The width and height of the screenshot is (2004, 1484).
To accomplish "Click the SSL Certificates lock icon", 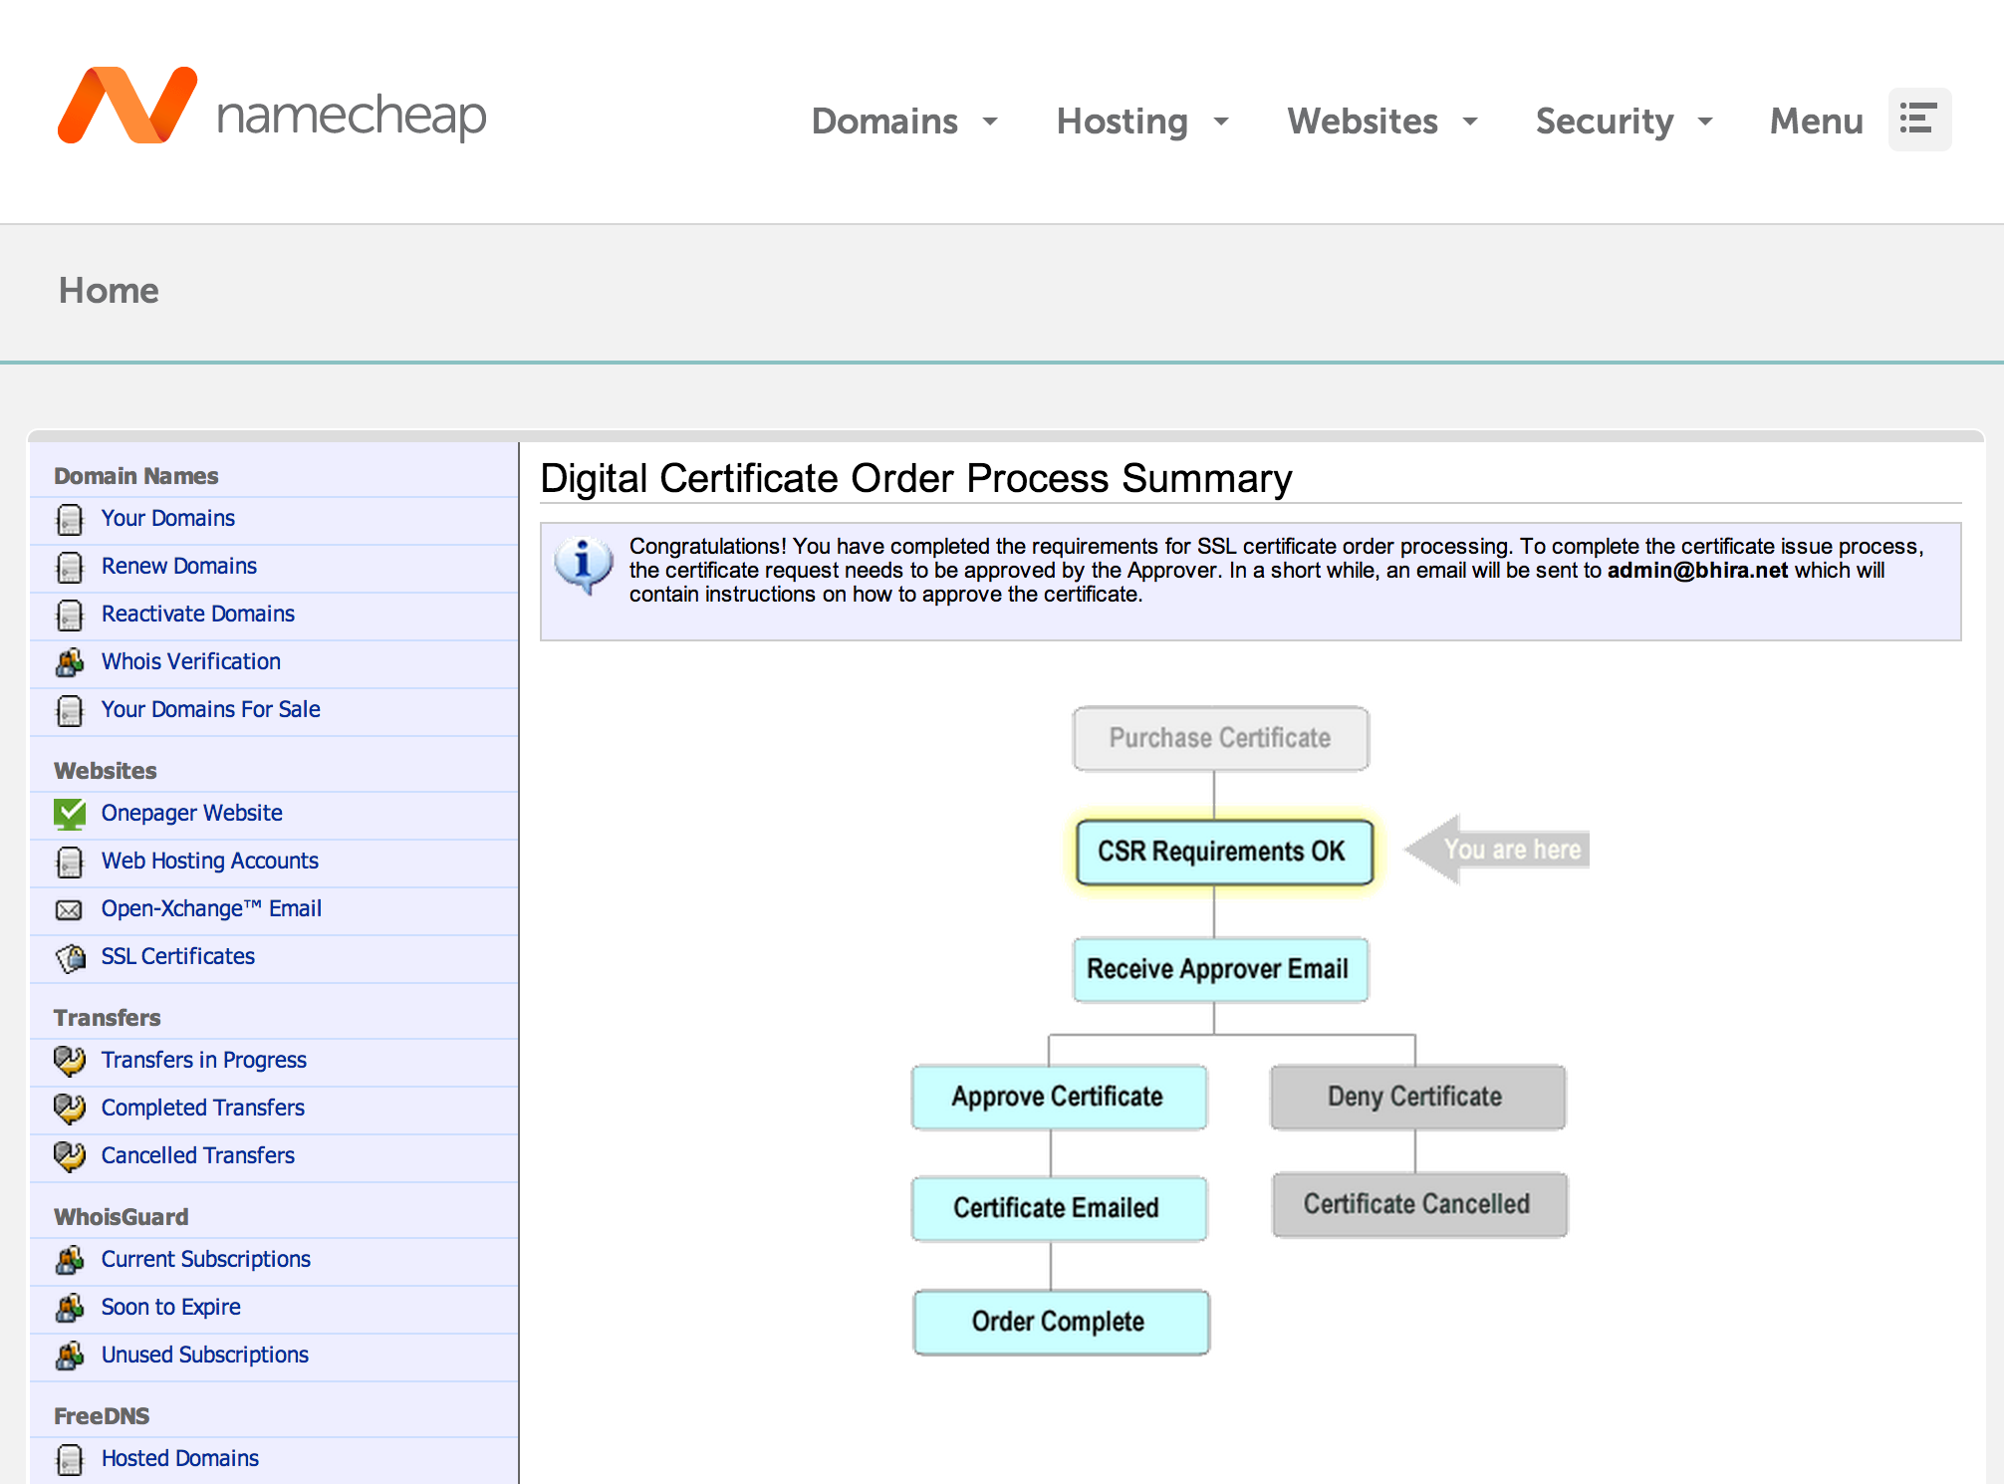I will point(70,957).
